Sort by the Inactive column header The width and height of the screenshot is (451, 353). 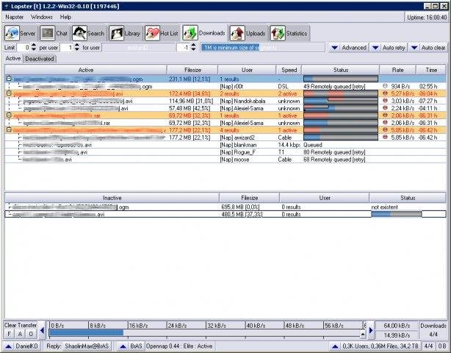coord(112,198)
